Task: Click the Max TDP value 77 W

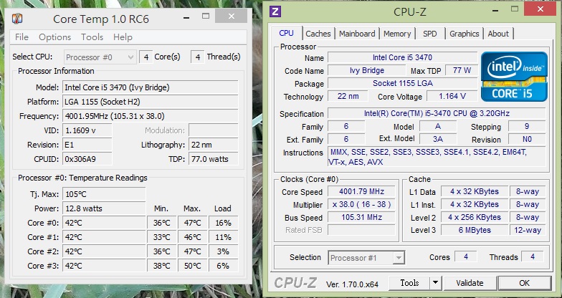Action: pos(462,70)
